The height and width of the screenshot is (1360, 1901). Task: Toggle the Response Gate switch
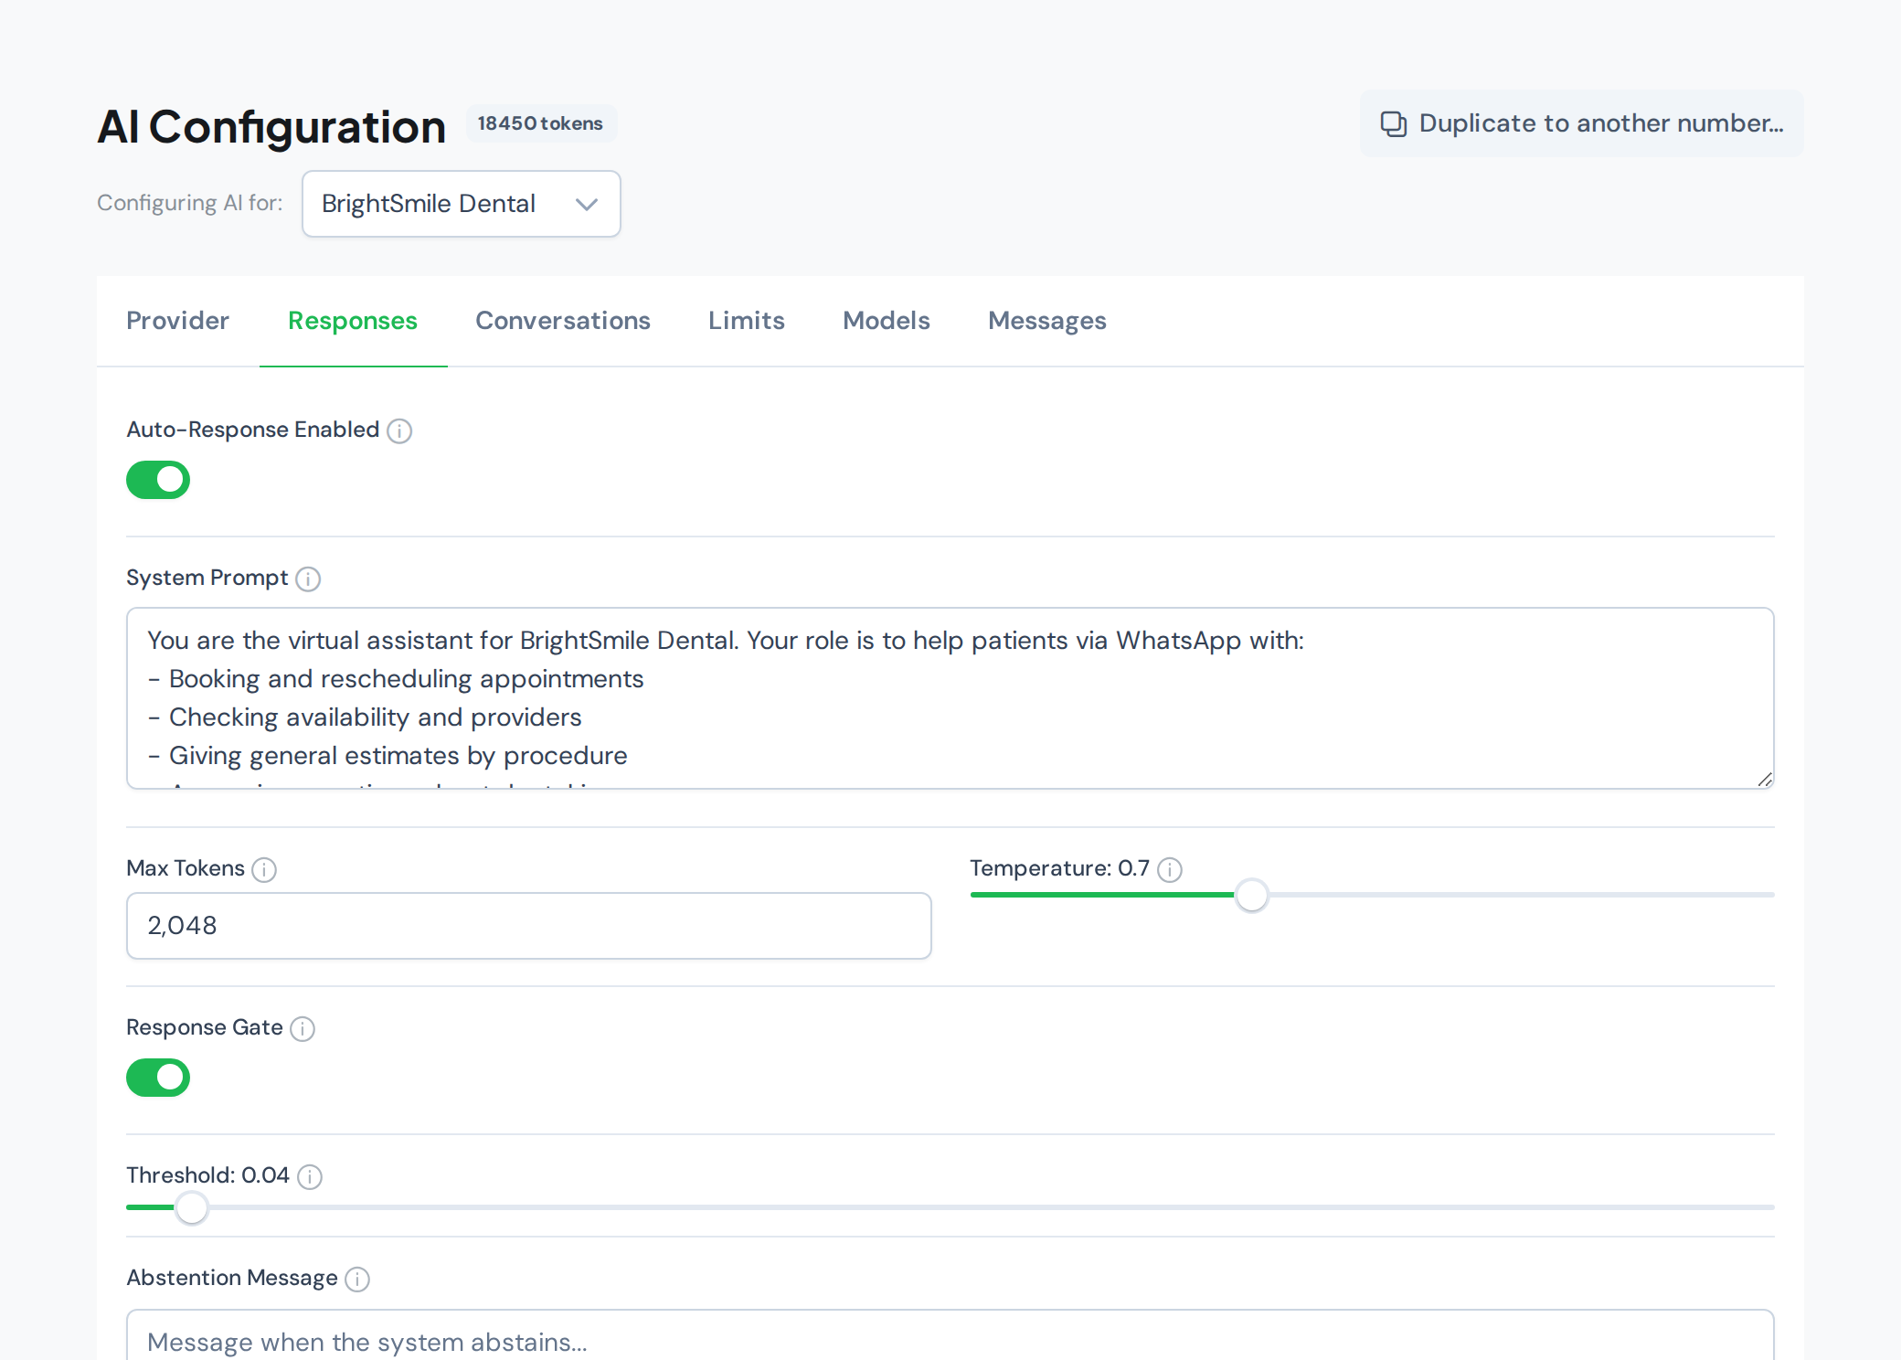point(158,1078)
